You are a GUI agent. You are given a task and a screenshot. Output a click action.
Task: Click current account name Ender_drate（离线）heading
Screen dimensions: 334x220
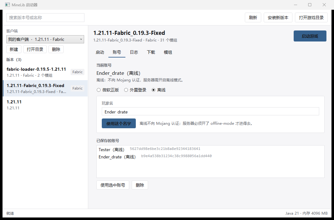(x=118, y=73)
